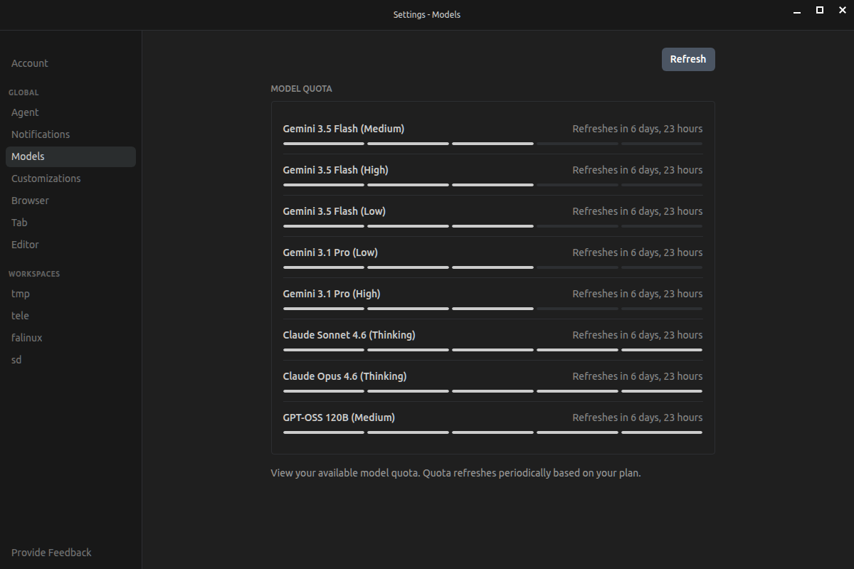
Task: Click Claude Sonnet 4.6 (Thinking) model name
Action: [x=349, y=335]
